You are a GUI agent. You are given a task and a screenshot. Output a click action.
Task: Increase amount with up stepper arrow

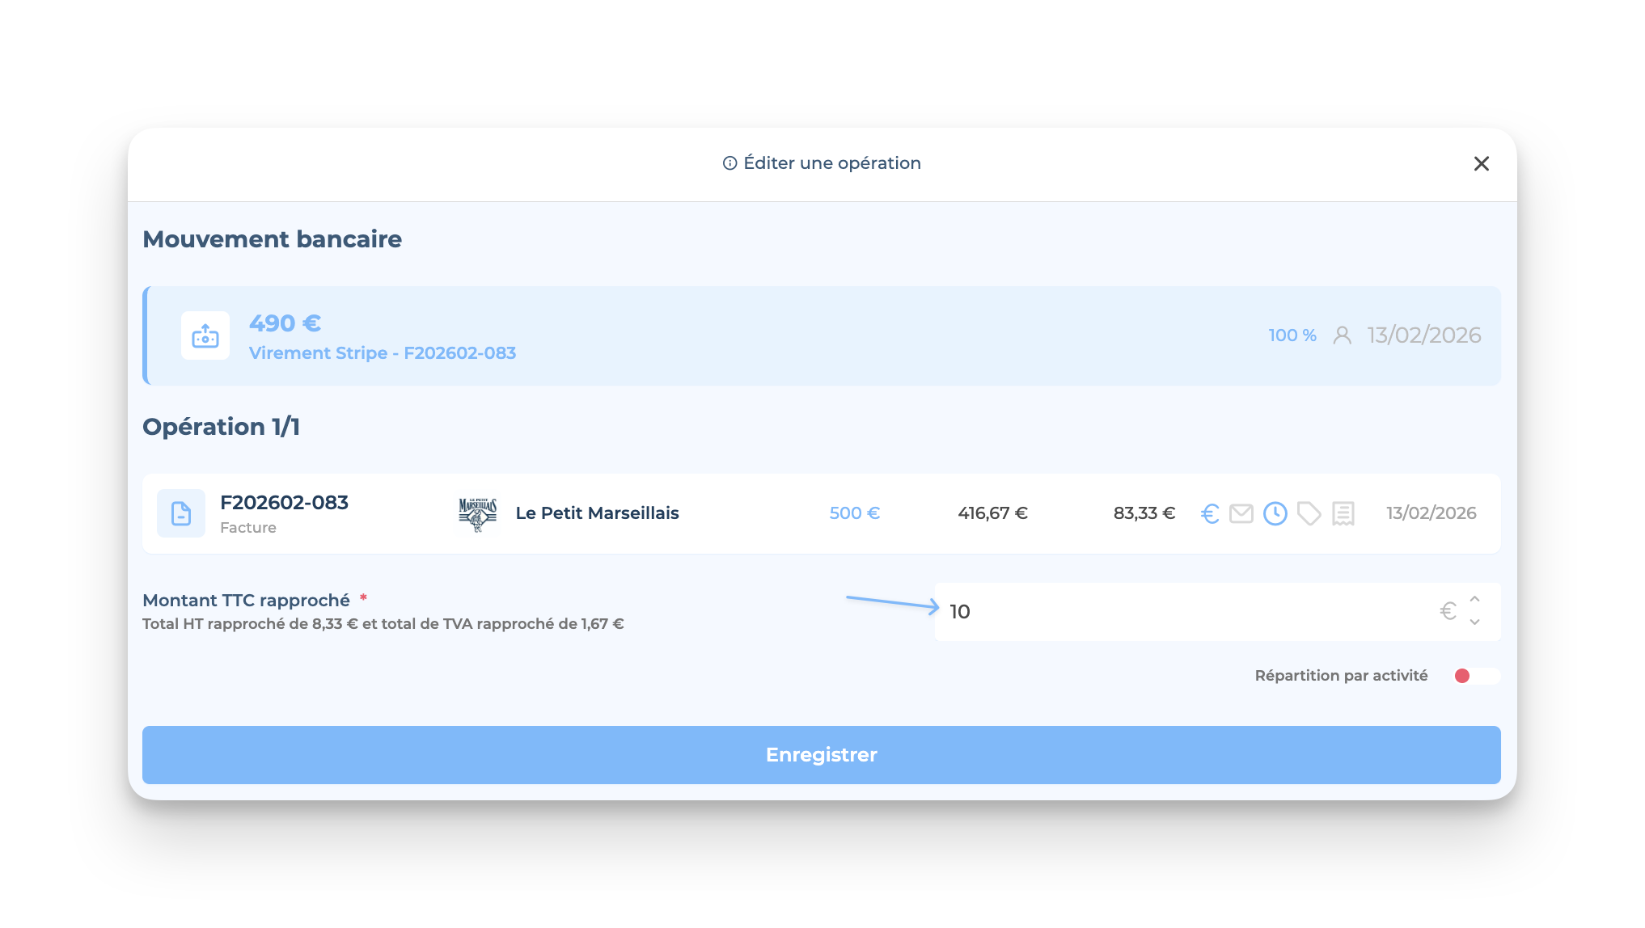click(x=1474, y=600)
